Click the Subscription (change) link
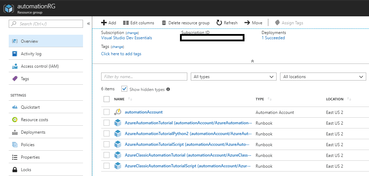Screen dimensions: 369x176 coord(132,33)
